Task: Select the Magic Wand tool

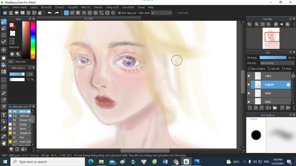Action: tap(3, 93)
